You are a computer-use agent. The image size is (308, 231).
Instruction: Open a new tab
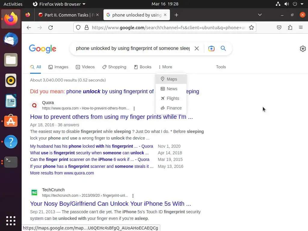(x=176, y=15)
